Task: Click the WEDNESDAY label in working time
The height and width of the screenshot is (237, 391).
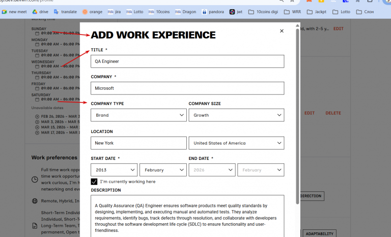Action: (x=43, y=62)
